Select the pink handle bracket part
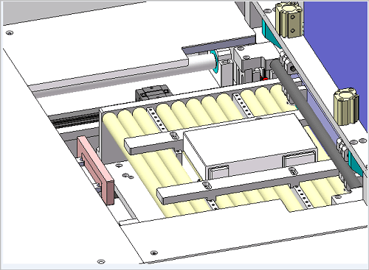This screenshot has width=369, height=270. click(x=95, y=170)
